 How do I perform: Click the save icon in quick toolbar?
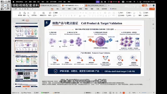(20, 9)
